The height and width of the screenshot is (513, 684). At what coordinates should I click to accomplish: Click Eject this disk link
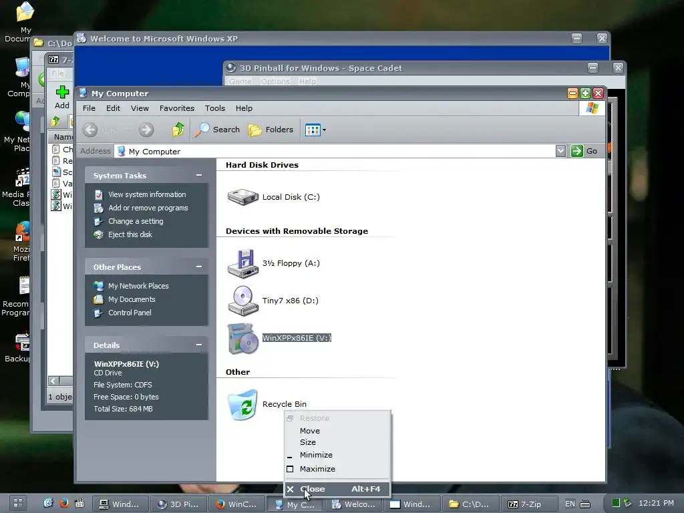tap(130, 234)
